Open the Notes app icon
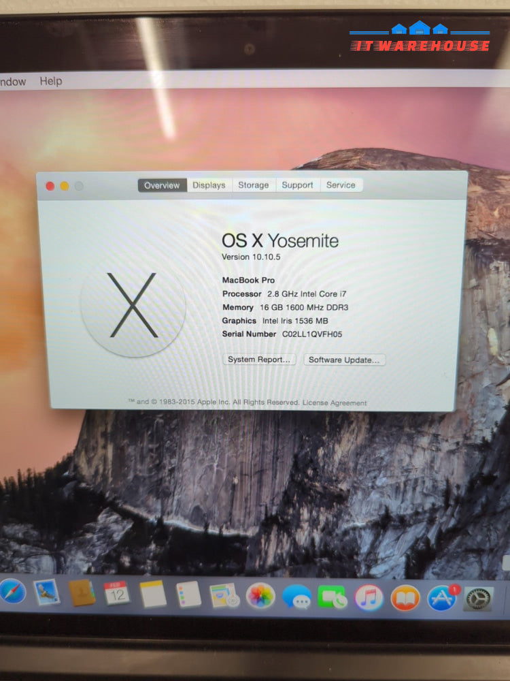This screenshot has width=510, height=681. pos(153,595)
